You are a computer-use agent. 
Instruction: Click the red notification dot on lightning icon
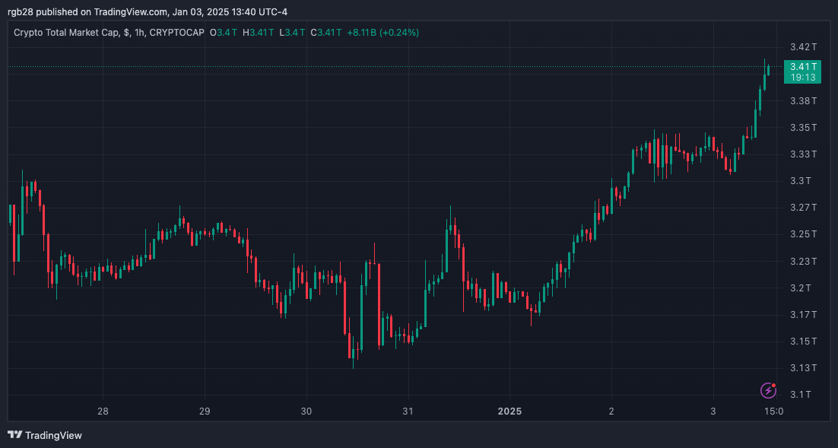click(775, 384)
